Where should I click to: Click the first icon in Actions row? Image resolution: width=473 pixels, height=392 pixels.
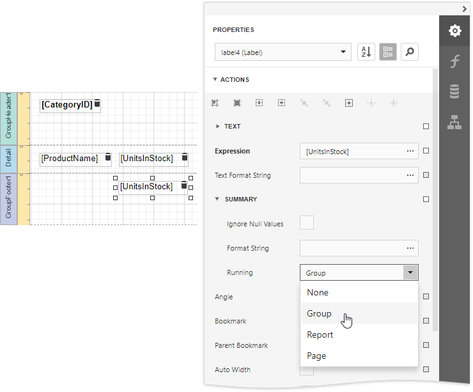(215, 102)
